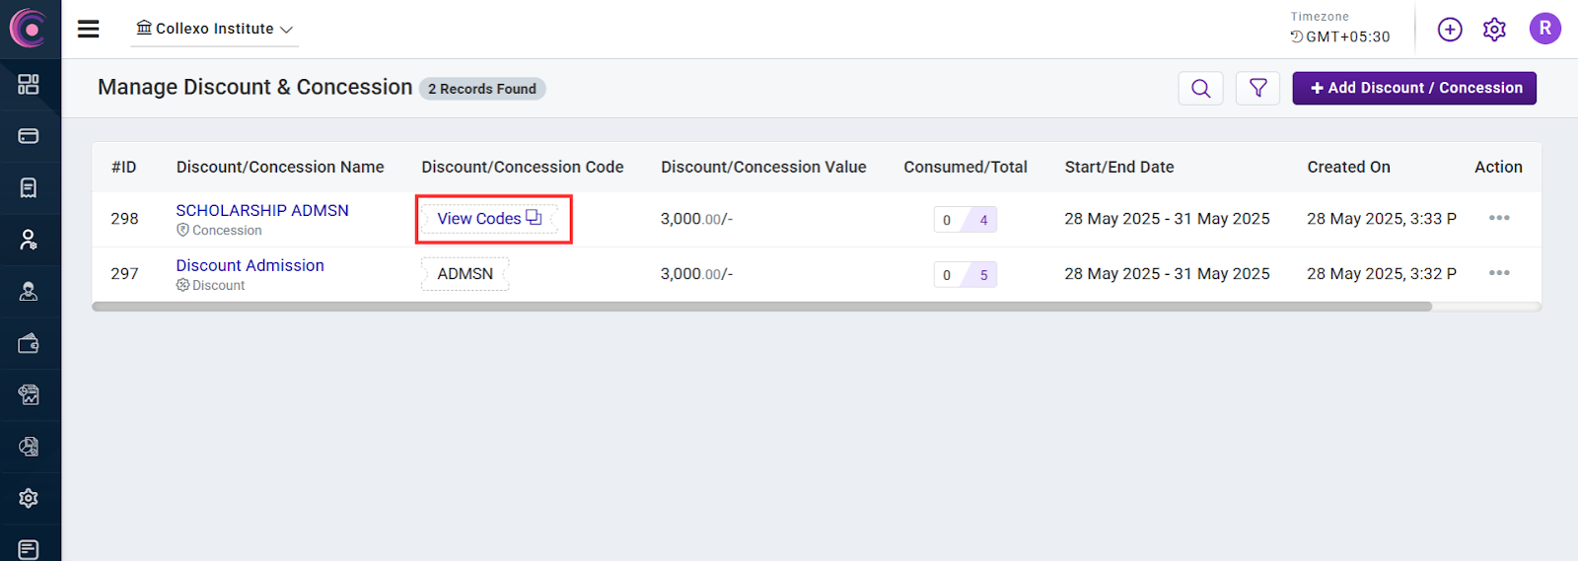1578x561 pixels.
Task: Open the dashboard icon in sidebar
Action: [29, 85]
